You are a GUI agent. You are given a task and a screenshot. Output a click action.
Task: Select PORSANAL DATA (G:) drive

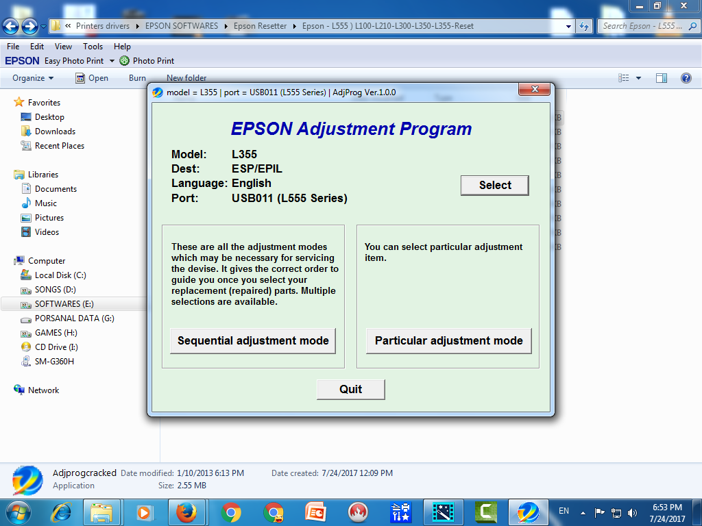[x=74, y=318]
